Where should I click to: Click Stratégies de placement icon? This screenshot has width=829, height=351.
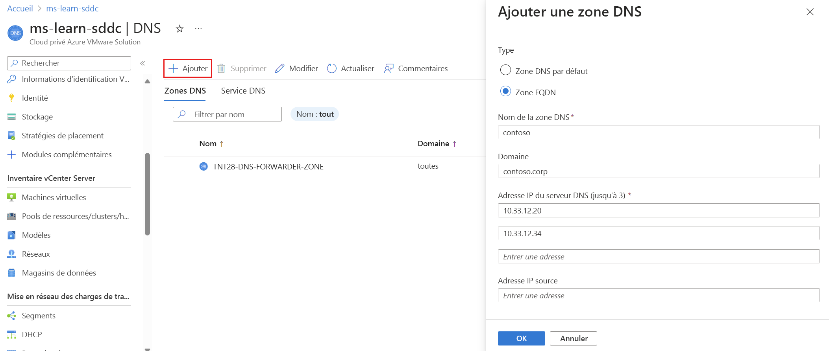(12, 136)
